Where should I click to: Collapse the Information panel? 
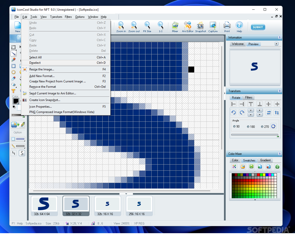(280, 38)
